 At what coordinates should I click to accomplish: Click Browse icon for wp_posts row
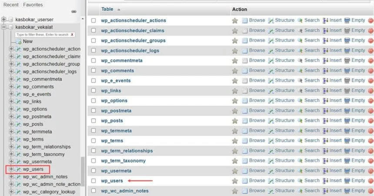click(245, 121)
